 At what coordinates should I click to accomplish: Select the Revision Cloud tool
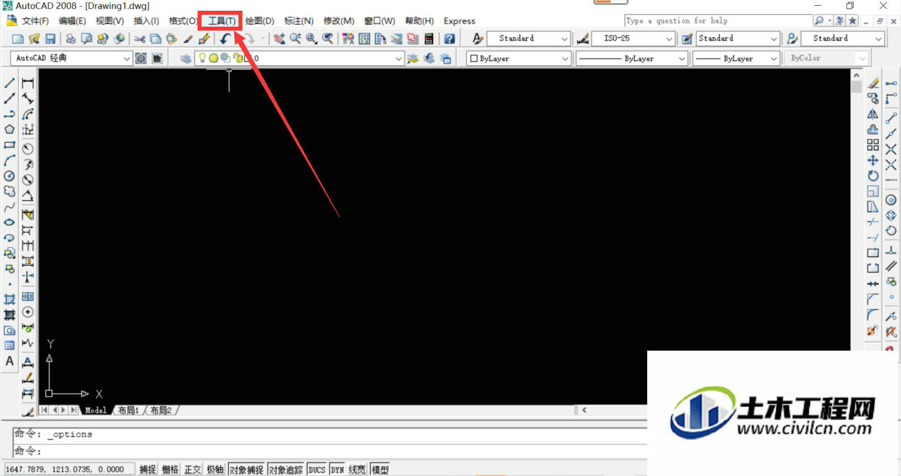(x=10, y=192)
